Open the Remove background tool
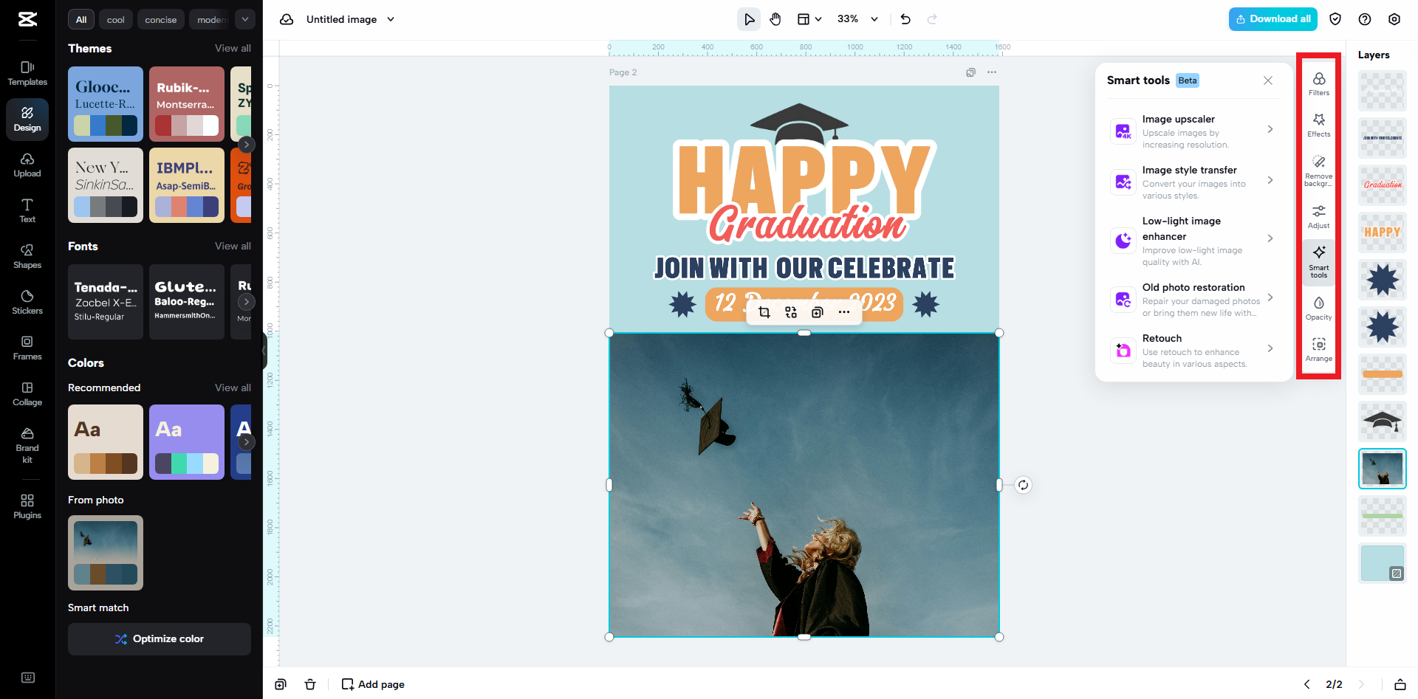The height and width of the screenshot is (699, 1418). click(1318, 168)
